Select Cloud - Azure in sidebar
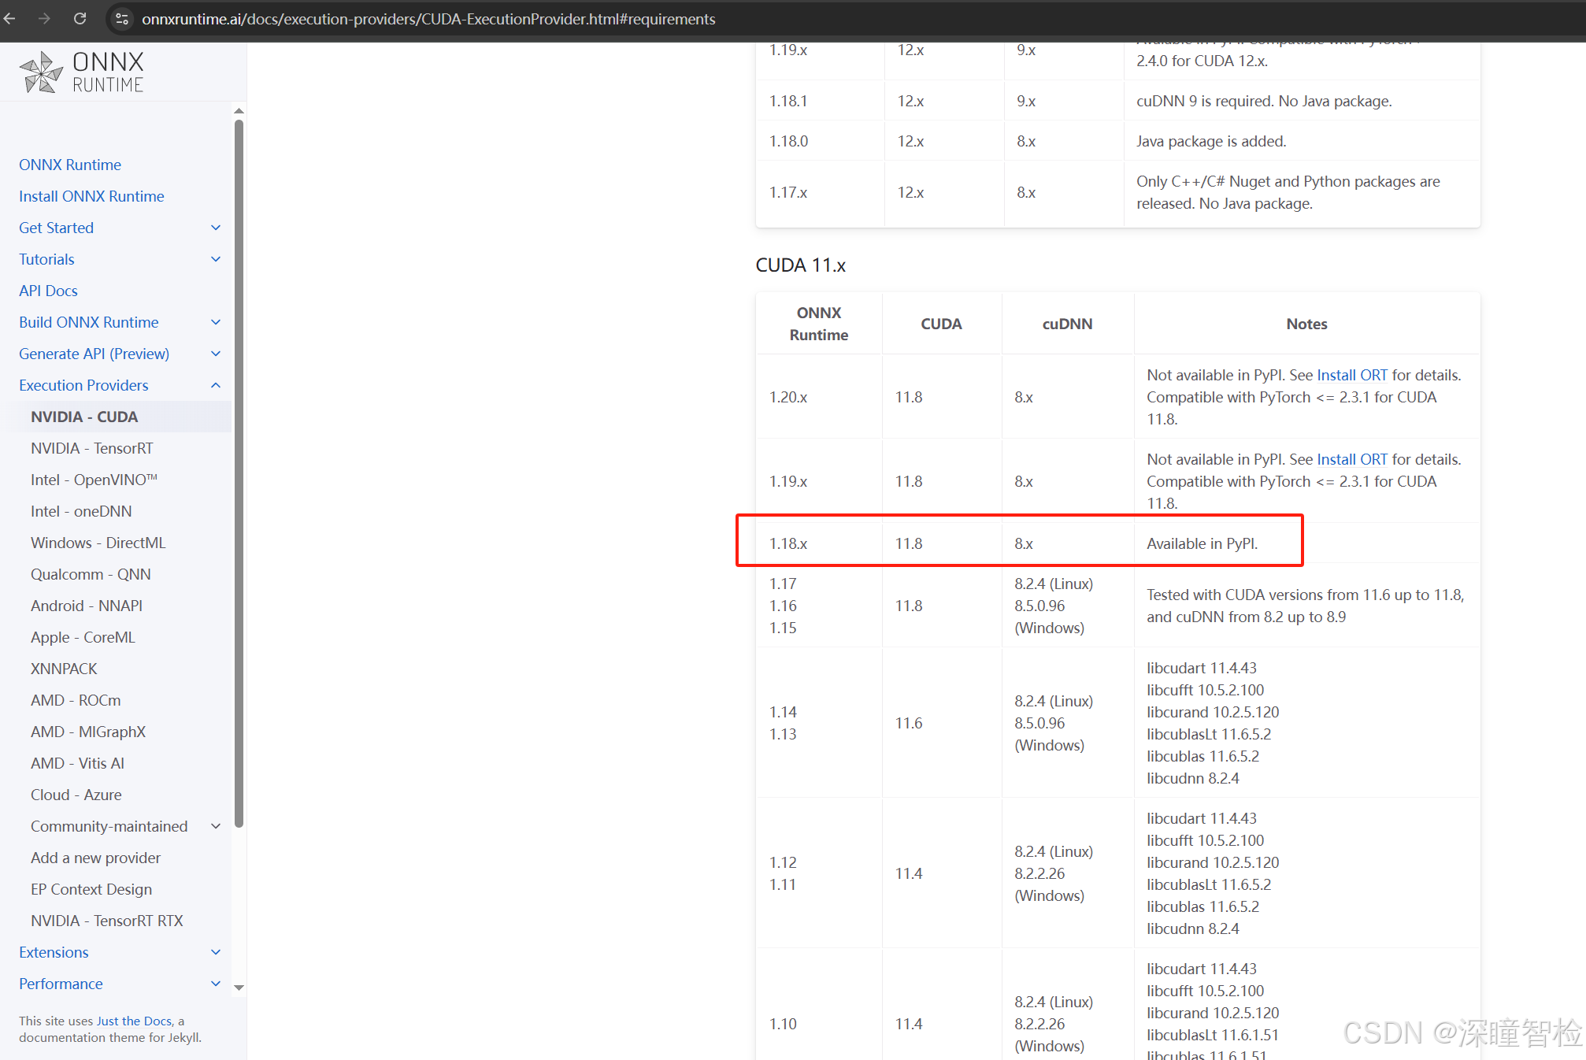This screenshot has height=1060, width=1586. tap(76, 795)
